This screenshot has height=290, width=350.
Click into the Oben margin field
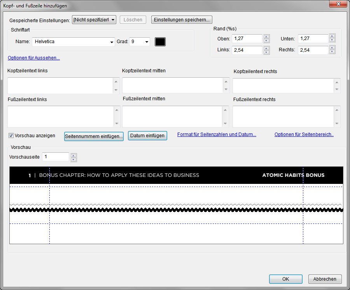(247, 38)
